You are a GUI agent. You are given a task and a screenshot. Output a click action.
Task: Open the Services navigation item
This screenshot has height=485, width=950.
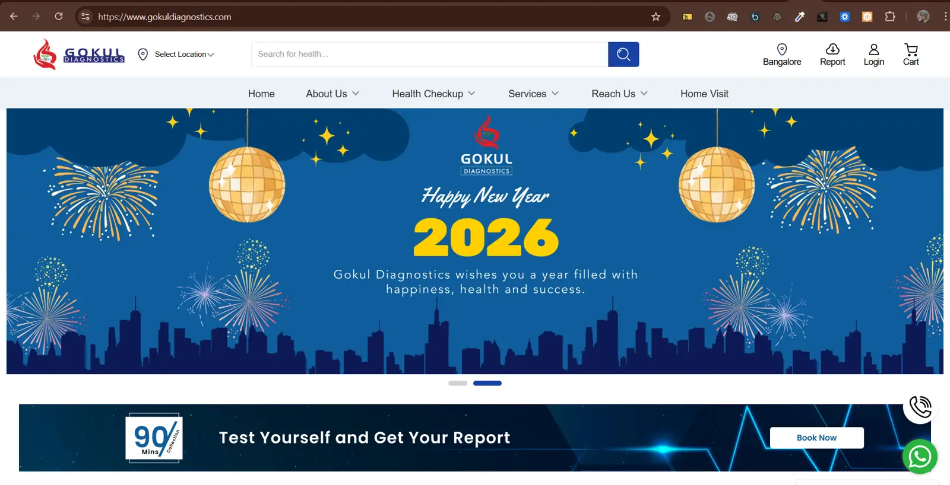(x=527, y=94)
